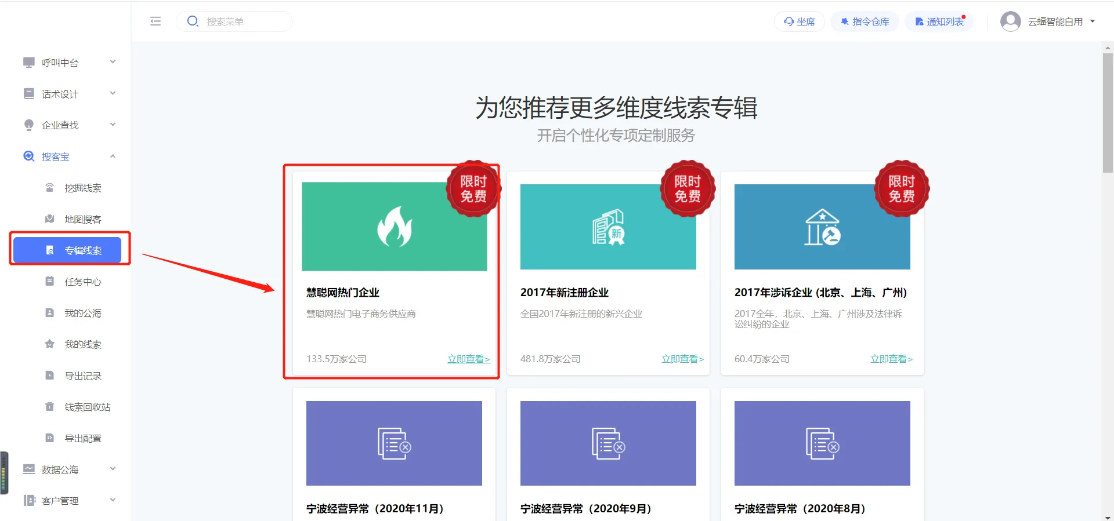Collapse the sidebar with the hamburger icon
Viewport: 1114px width, 521px height.
point(155,21)
